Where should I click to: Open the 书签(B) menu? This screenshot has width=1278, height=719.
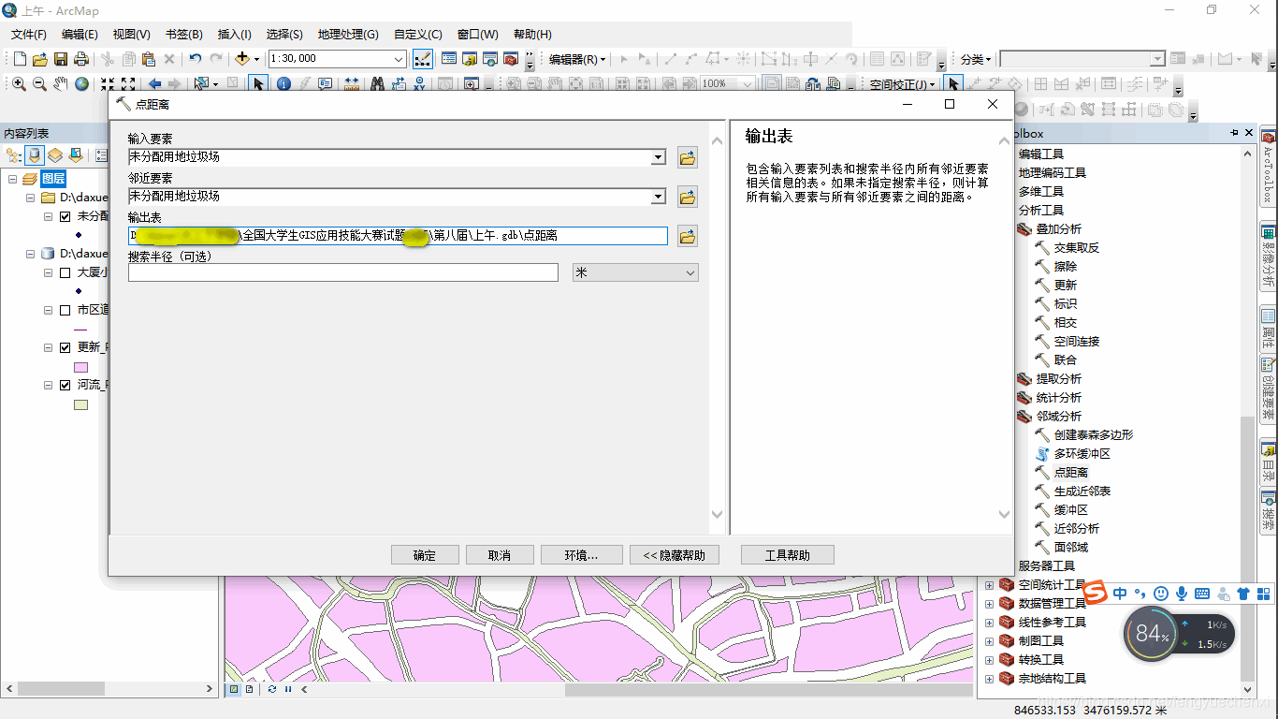(x=183, y=35)
